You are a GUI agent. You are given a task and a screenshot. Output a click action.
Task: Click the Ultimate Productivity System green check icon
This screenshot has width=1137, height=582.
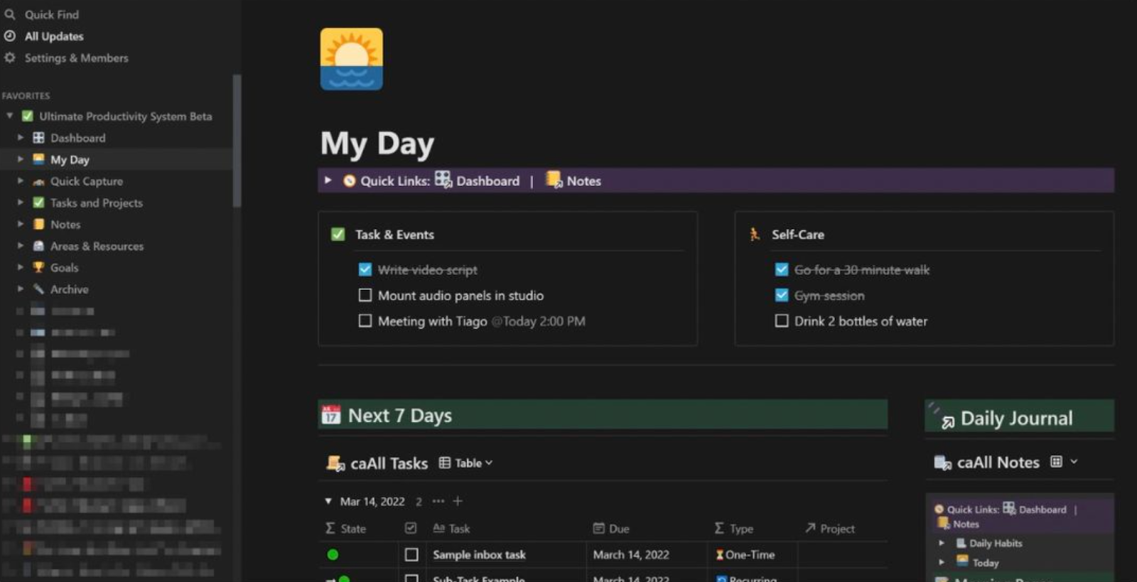(x=28, y=116)
